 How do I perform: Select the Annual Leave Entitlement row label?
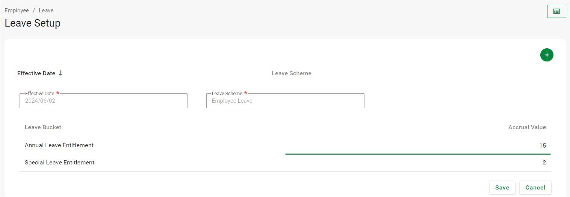tap(59, 145)
